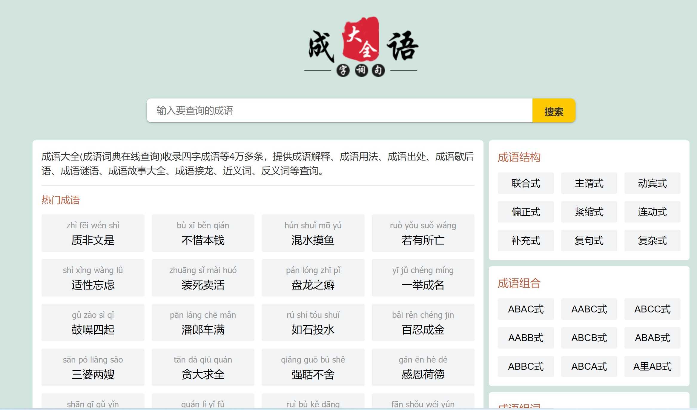The image size is (697, 410).
Task: Open the idiom 鼓噪四起
Action: point(93,323)
